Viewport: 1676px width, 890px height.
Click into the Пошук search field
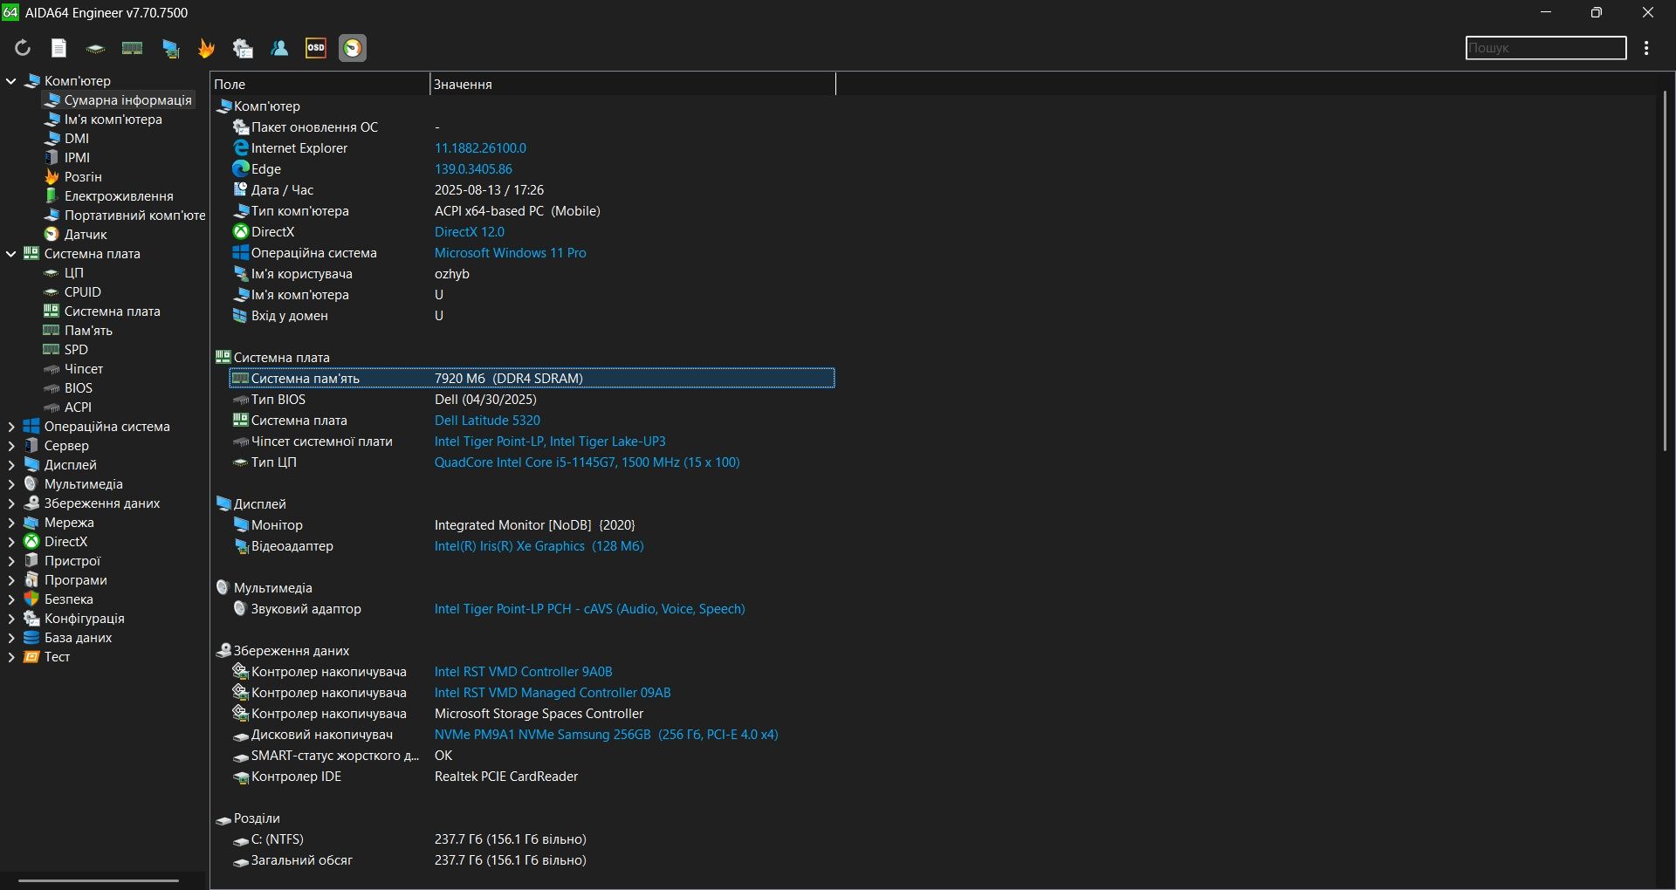(x=1546, y=48)
